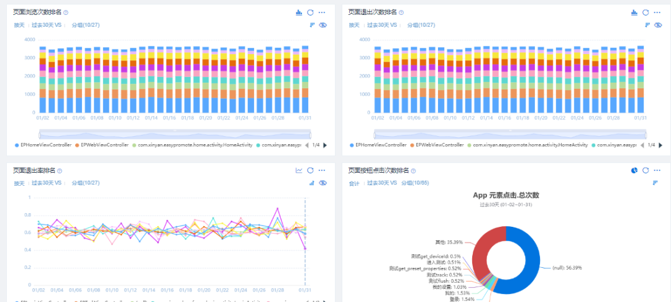The width and height of the screenshot is (671, 302).
Task: Go to previous legend page in 页面退出次数排名
Action: [642, 145]
